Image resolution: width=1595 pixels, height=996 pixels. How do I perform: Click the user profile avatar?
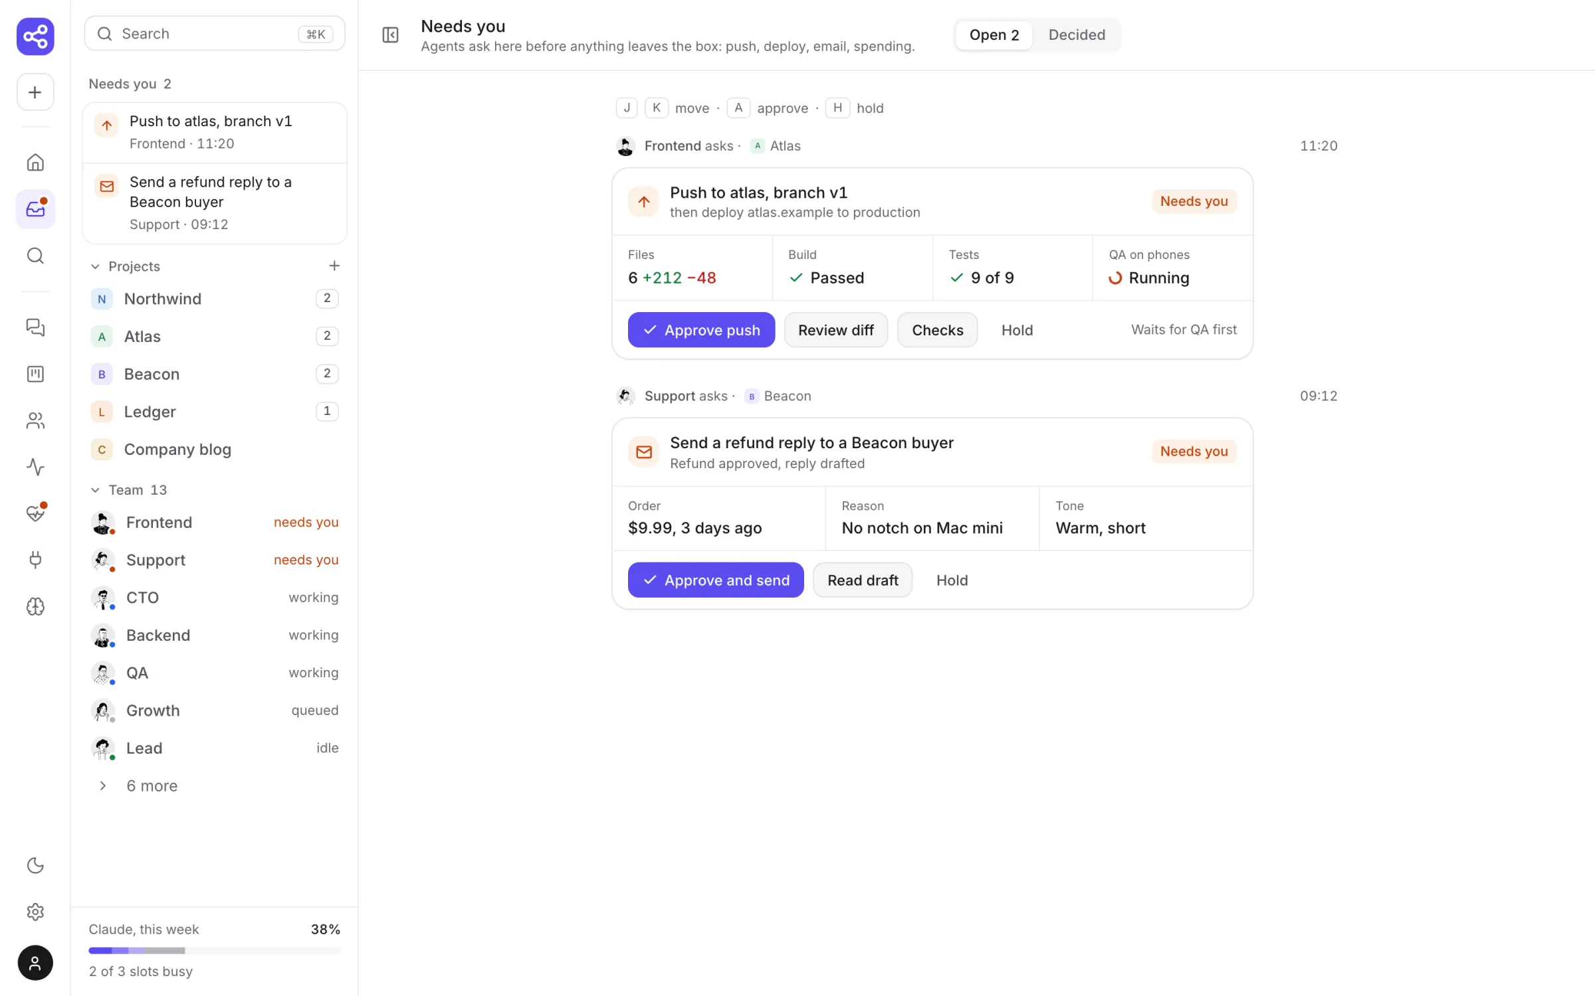pos(35,963)
